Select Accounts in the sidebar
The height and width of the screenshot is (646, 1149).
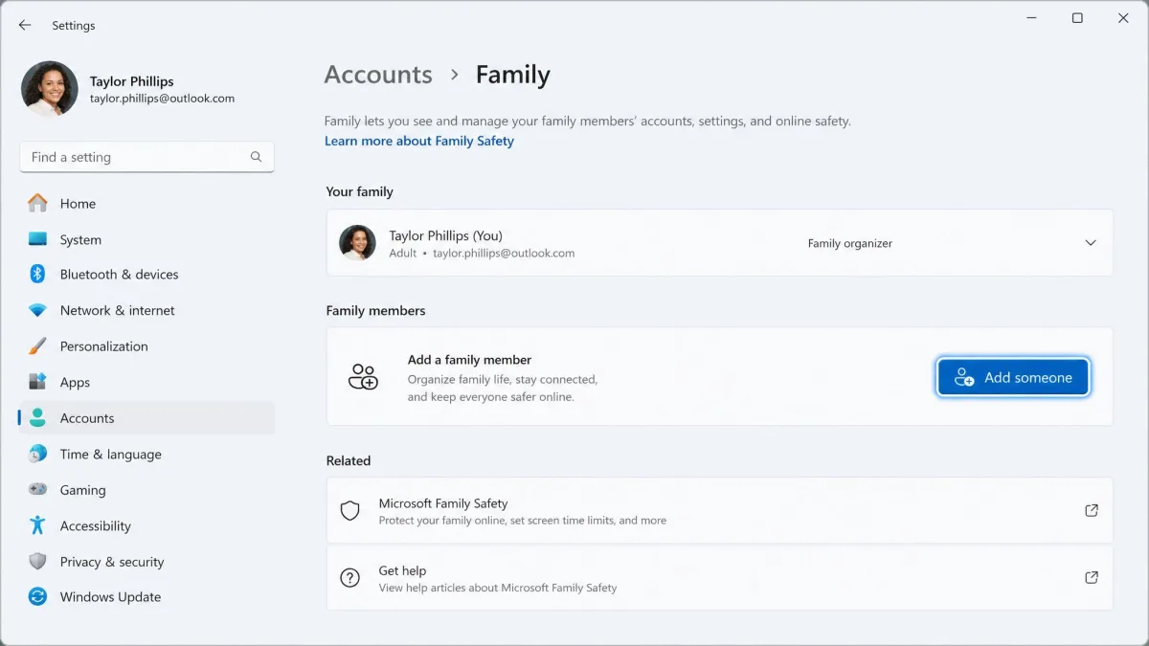(x=146, y=417)
